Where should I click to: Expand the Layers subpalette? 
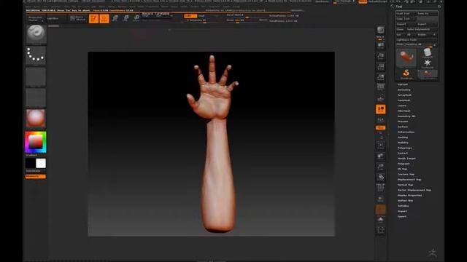click(402, 106)
